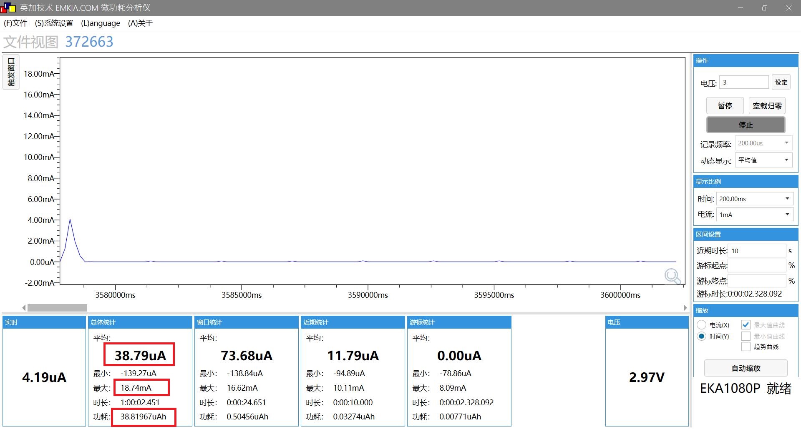Enable the 最小值曲线 checkbox

coord(746,336)
